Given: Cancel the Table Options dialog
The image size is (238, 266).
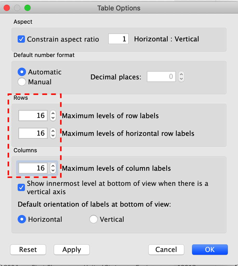Looking at the screenshot, I should (166, 250).
